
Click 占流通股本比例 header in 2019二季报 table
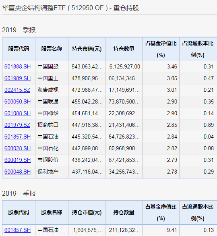198,49
